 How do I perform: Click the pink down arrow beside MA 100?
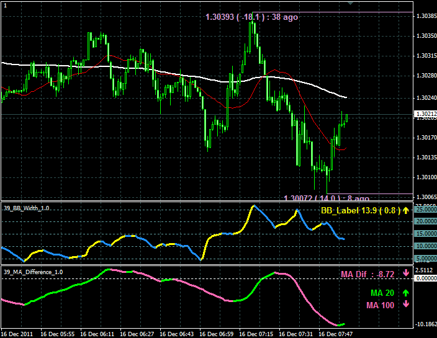(406, 305)
